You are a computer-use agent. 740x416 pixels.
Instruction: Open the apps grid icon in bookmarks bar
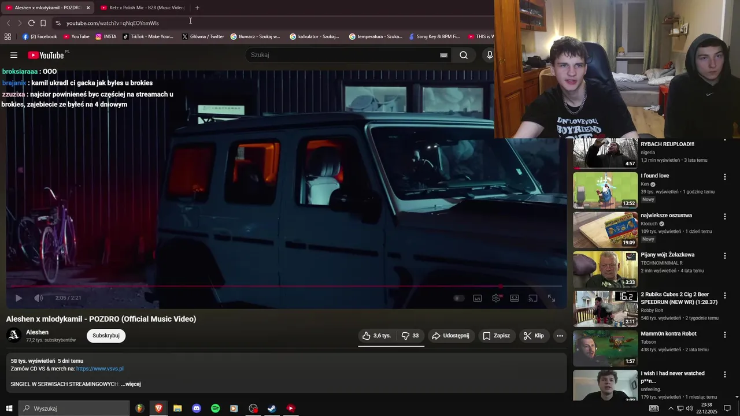(x=8, y=36)
